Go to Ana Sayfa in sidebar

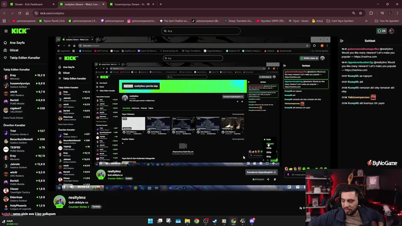click(x=14, y=43)
